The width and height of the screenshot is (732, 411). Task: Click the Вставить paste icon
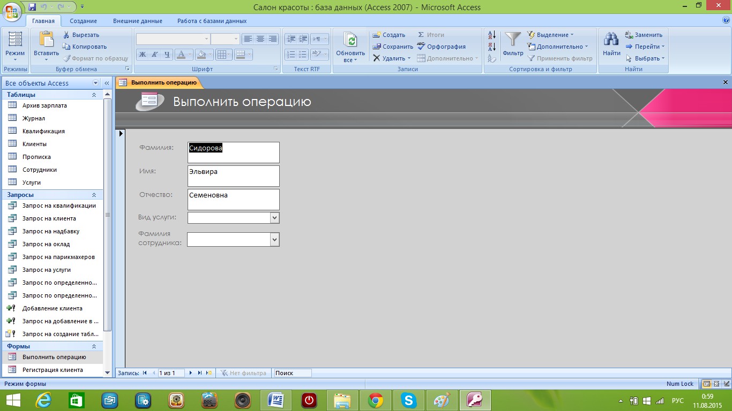pyautogui.click(x=47, y=40)
